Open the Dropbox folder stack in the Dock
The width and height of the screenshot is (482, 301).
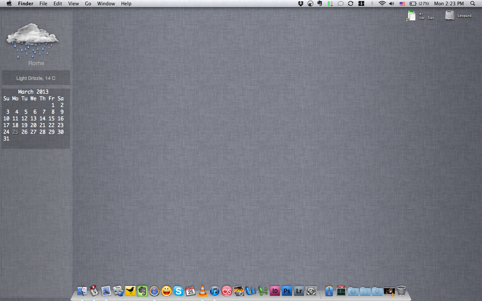click(377, 291)
